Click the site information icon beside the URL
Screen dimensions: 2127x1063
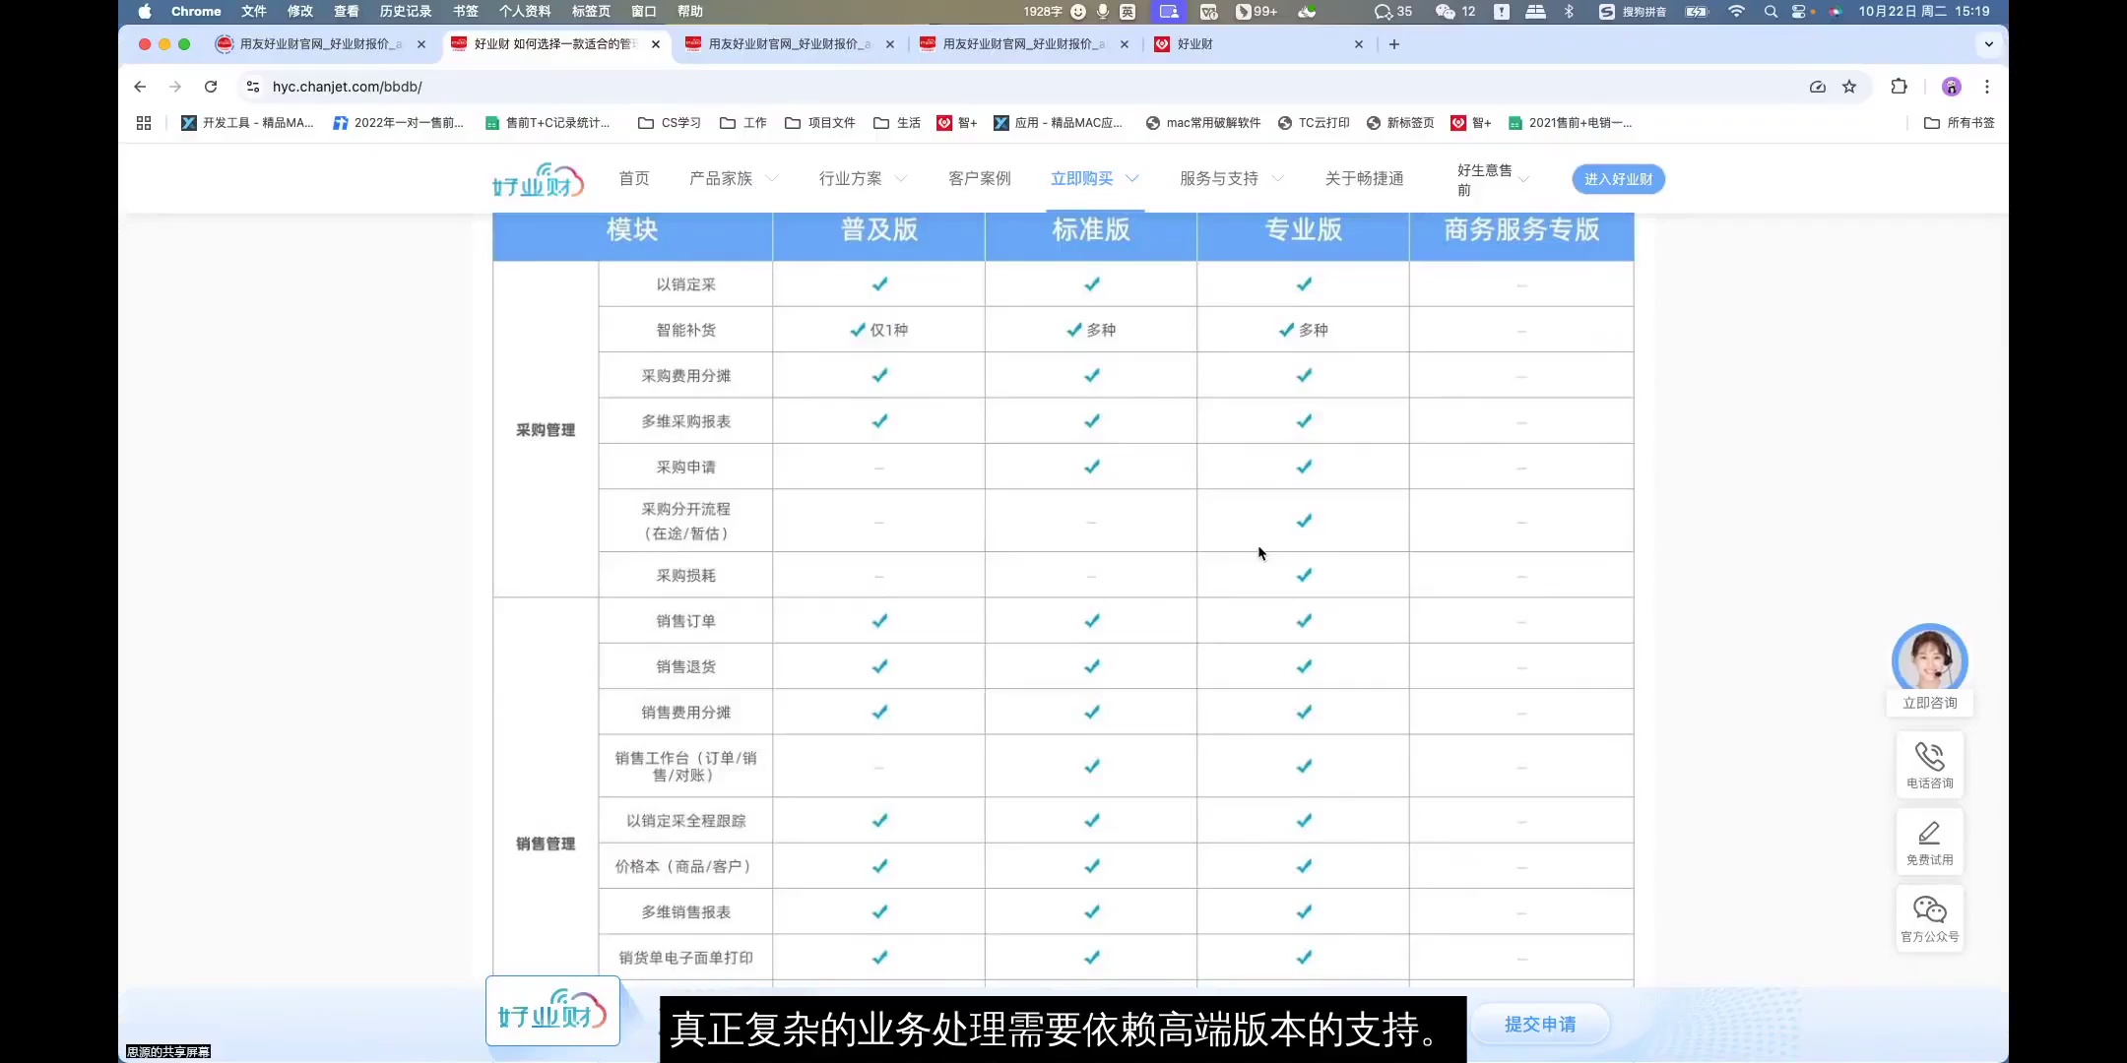[253, 87]
